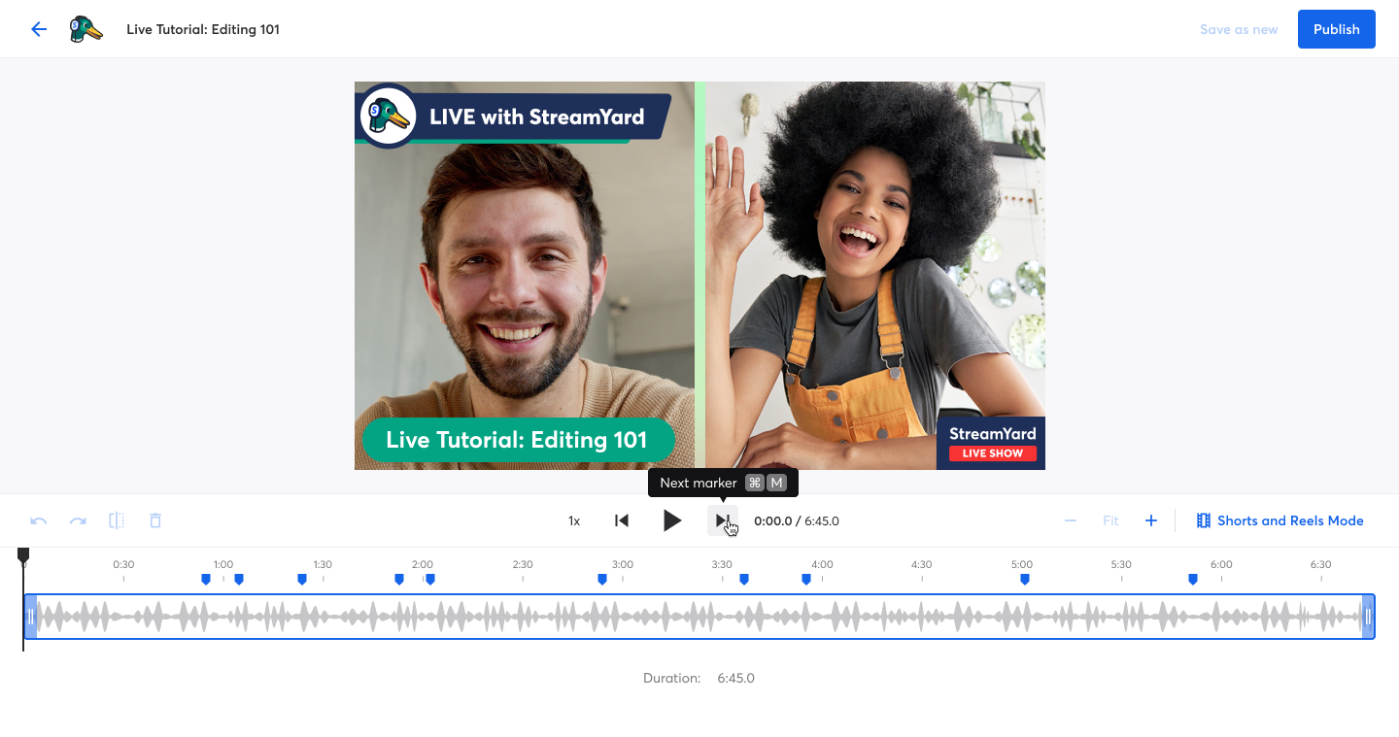Go back using the blue arrow
This screenshot has height=737, width=1399.
[39, 29]
